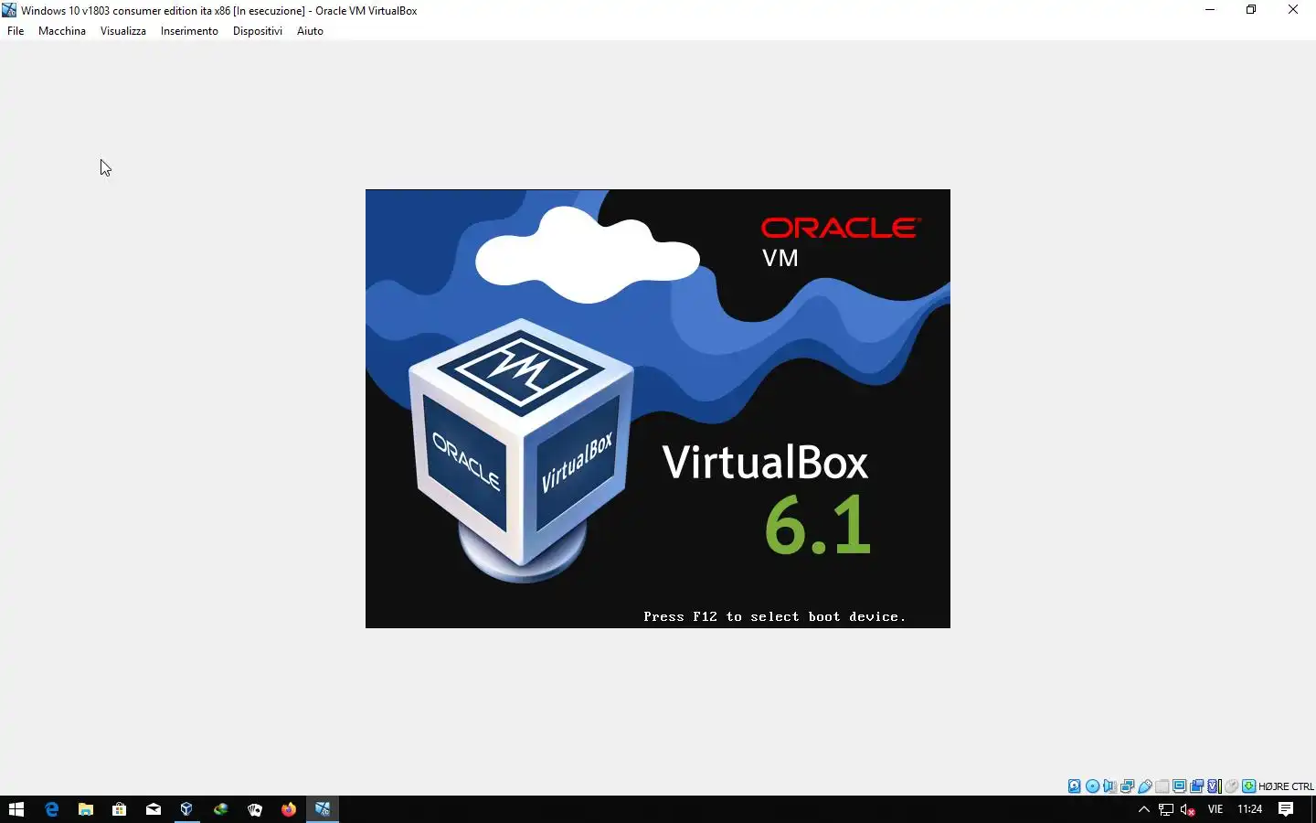Click the keyboard capture green arrow icon

pos(1248,786)
